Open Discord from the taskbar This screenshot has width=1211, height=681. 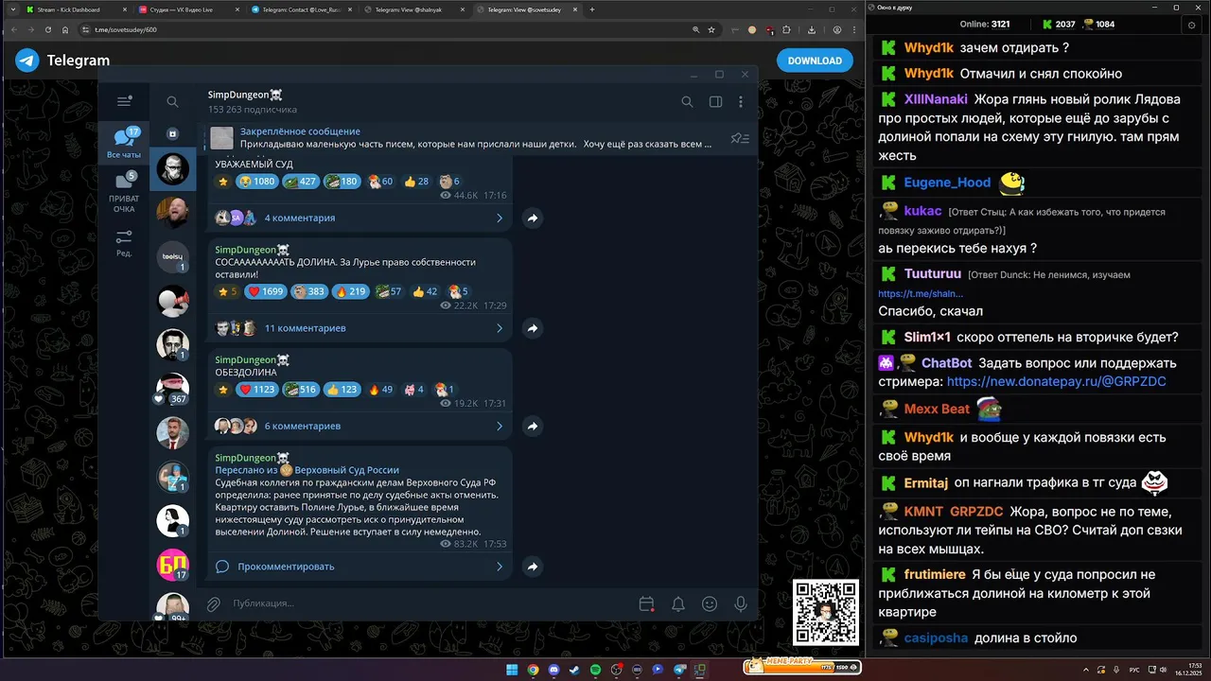553,670
